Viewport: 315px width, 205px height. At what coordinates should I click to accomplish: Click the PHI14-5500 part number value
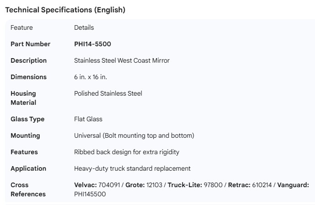tap(92, 44)
